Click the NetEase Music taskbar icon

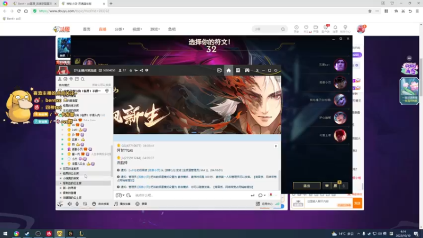coord(49,233)
